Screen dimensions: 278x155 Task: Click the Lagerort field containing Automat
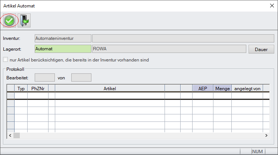click(x=62, y=49)
